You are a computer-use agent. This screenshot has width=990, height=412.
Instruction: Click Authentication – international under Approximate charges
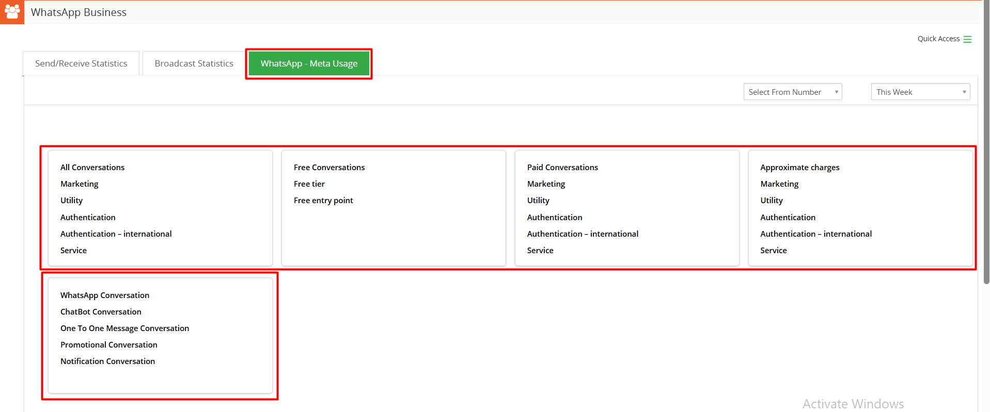click(x=816, y=234)
